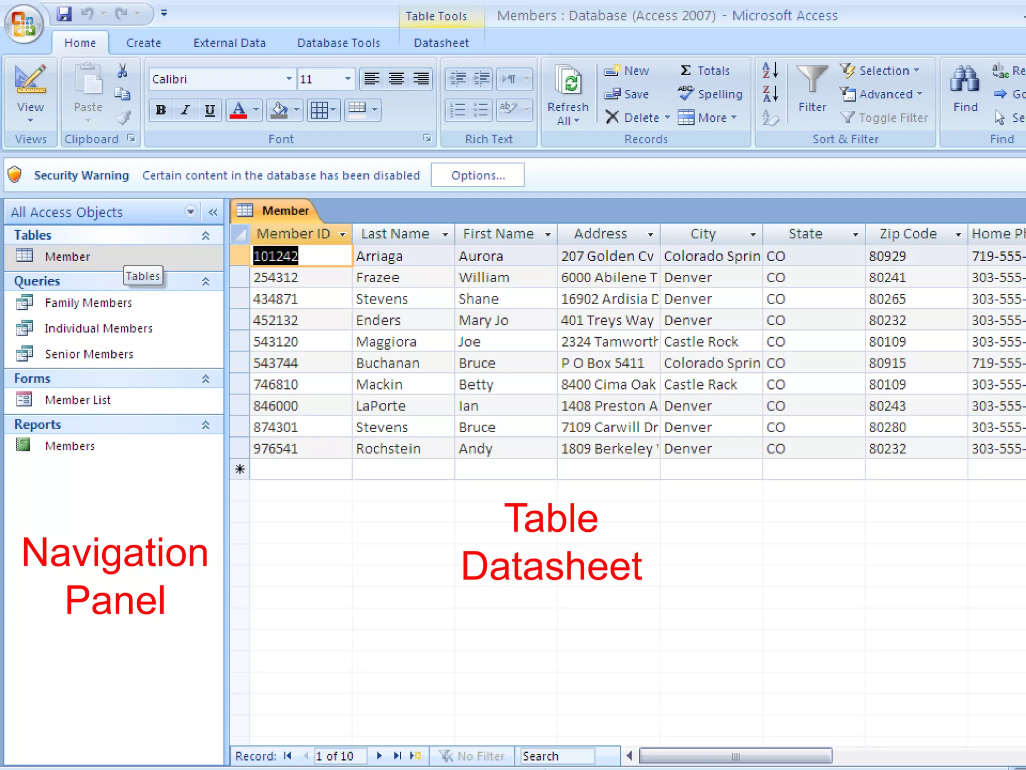Go to first record navigation icon

288,755
